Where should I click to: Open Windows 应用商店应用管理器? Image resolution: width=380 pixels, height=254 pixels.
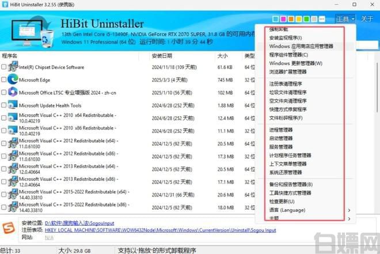click(301, 46)
